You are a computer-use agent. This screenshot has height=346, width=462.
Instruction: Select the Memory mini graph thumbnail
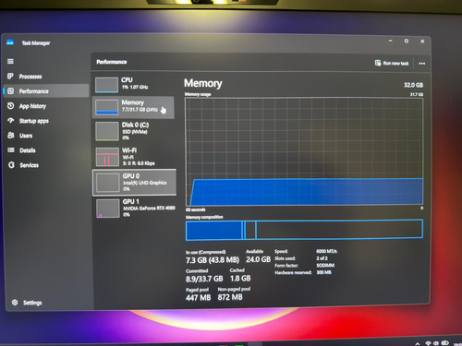[106, 107]
